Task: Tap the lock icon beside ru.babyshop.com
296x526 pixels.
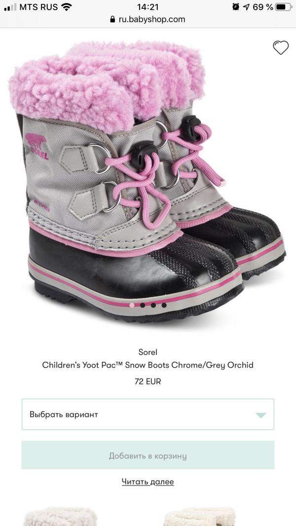Action: tap(112, 19)
